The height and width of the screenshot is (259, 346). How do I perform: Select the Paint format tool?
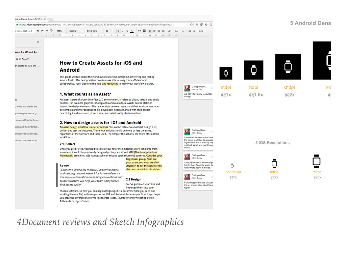point(51,31)
